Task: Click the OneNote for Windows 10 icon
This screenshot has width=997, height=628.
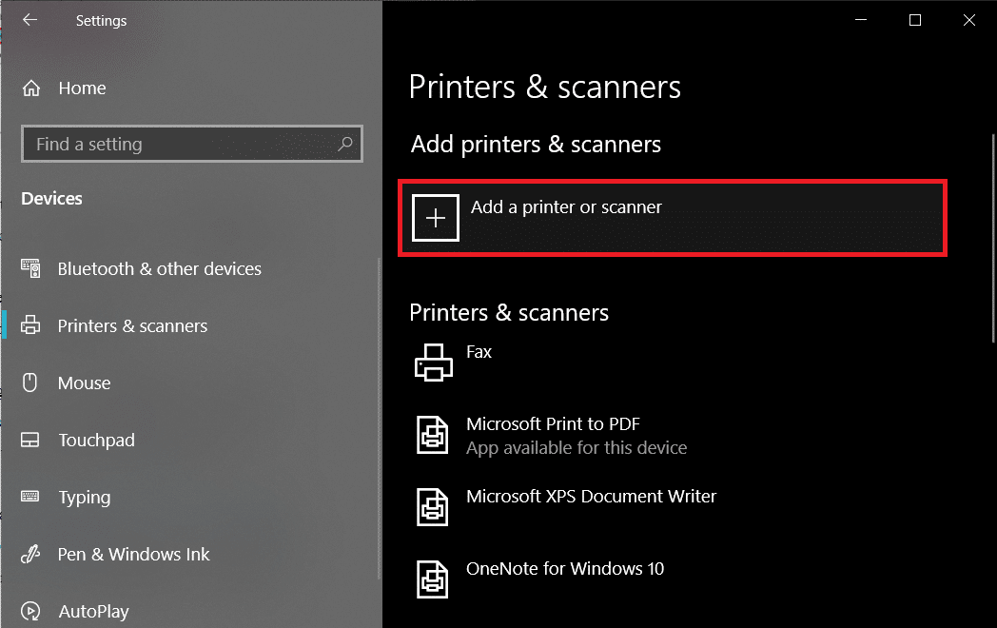Action: point(434,578)
